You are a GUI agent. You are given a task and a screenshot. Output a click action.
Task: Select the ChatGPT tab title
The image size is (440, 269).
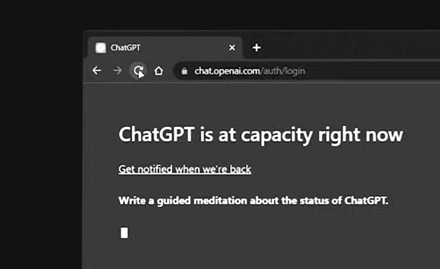[126, 48]
